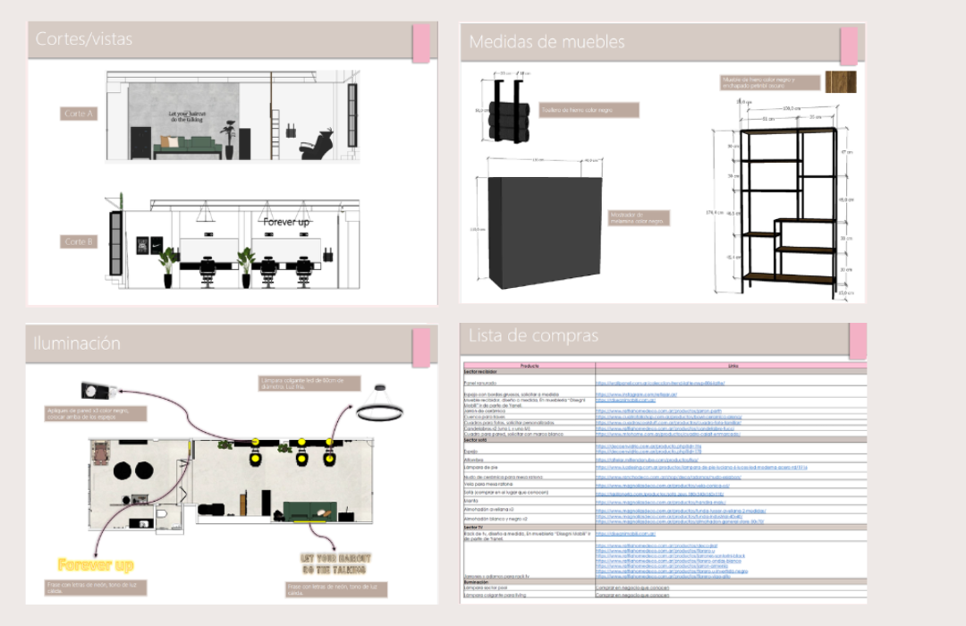Select the 'Lista de compras' slide title

(533, 335)
